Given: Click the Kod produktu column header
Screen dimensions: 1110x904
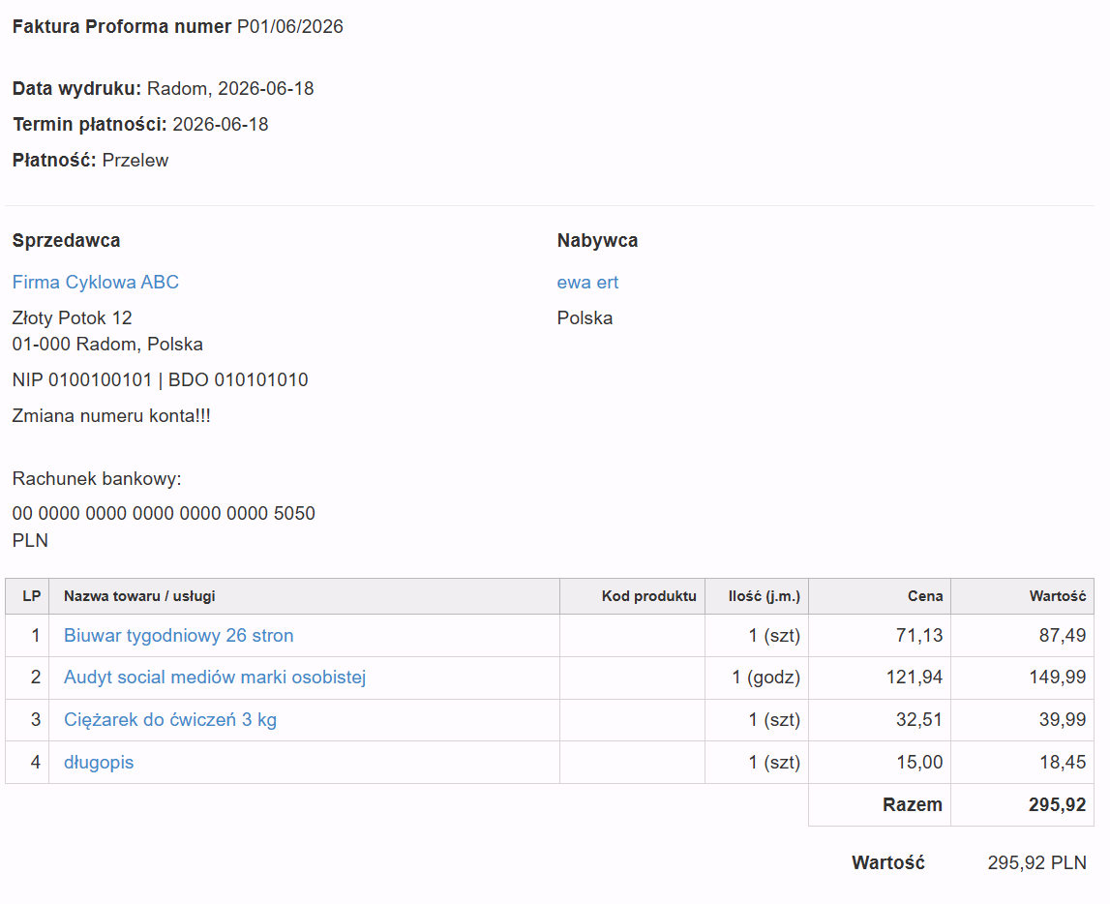Looking at the screenshot, I should (x=648, y=596).
